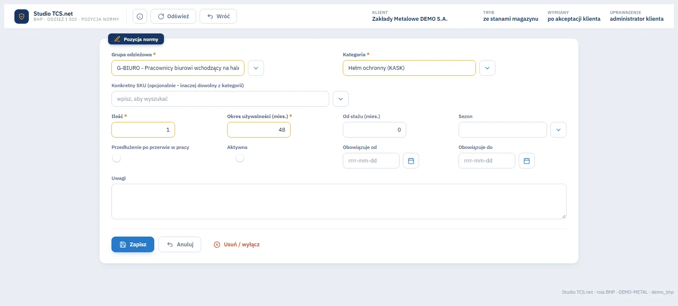Expand the Grupa odzieżowa dropdown arrow
Screen dimensions: 678x306
[x=256, y=68]
